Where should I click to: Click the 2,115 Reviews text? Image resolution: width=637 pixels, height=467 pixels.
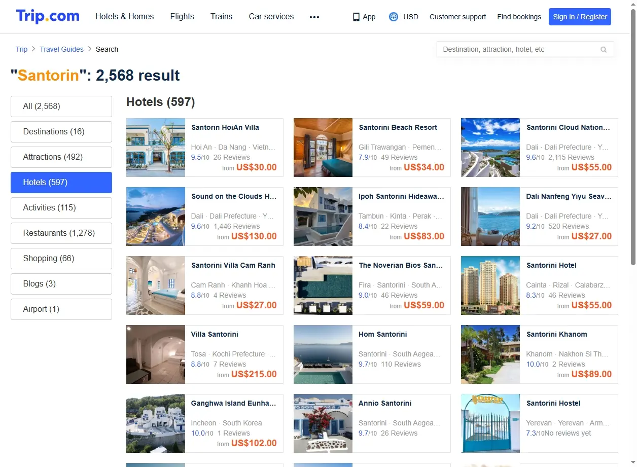tap(571, 157)
